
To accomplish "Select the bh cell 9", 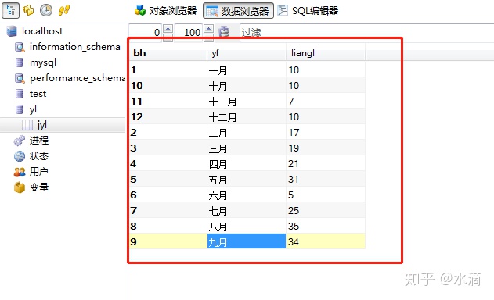I will [168, 241].
